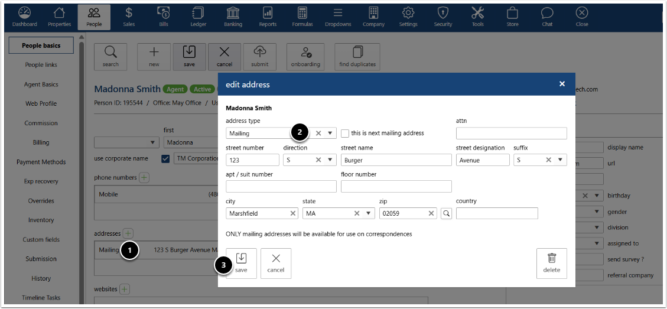
Task: Check 'this is next mailing address' box
Action: point(346,134)
